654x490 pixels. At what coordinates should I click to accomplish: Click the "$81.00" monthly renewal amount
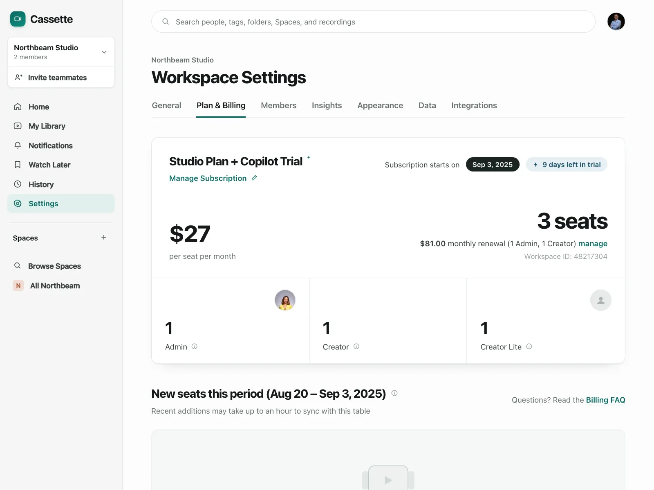tap(433, 243)
